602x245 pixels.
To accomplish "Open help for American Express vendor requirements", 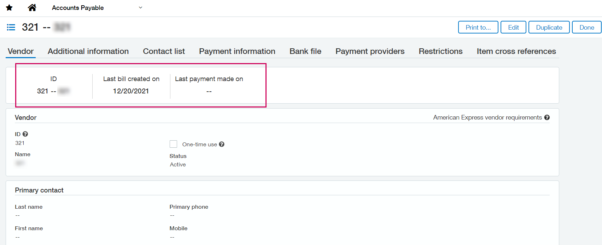I will click(x=547, y=117).
